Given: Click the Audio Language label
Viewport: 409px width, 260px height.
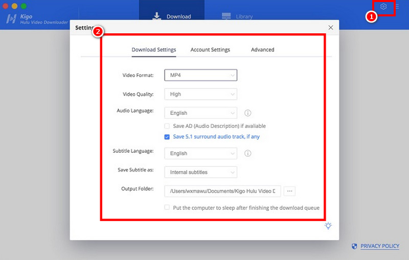Looking at the screenshot, I should (x=135, y=111).
